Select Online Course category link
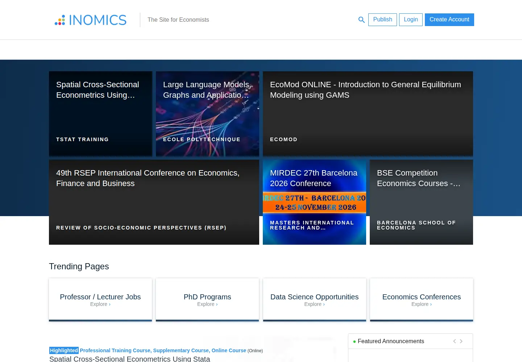The height and width of the screenshot is (362, 522). [229, 350]
